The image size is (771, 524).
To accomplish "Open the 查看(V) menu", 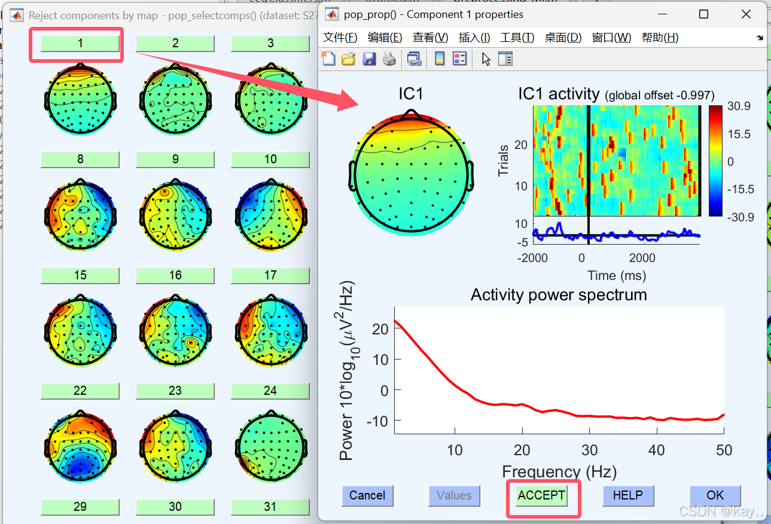I will click(x=429, y=37).
